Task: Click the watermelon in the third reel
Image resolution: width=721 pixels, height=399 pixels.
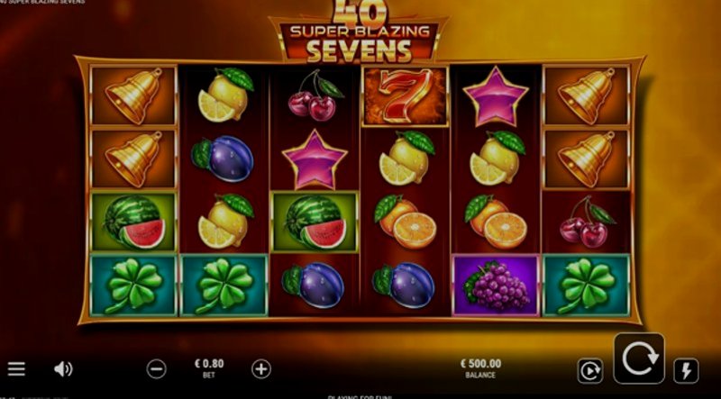Action: 315,222
